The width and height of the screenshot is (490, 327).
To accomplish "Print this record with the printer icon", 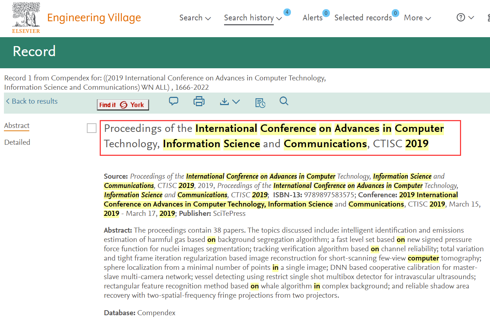I will [x=199, y=101].
